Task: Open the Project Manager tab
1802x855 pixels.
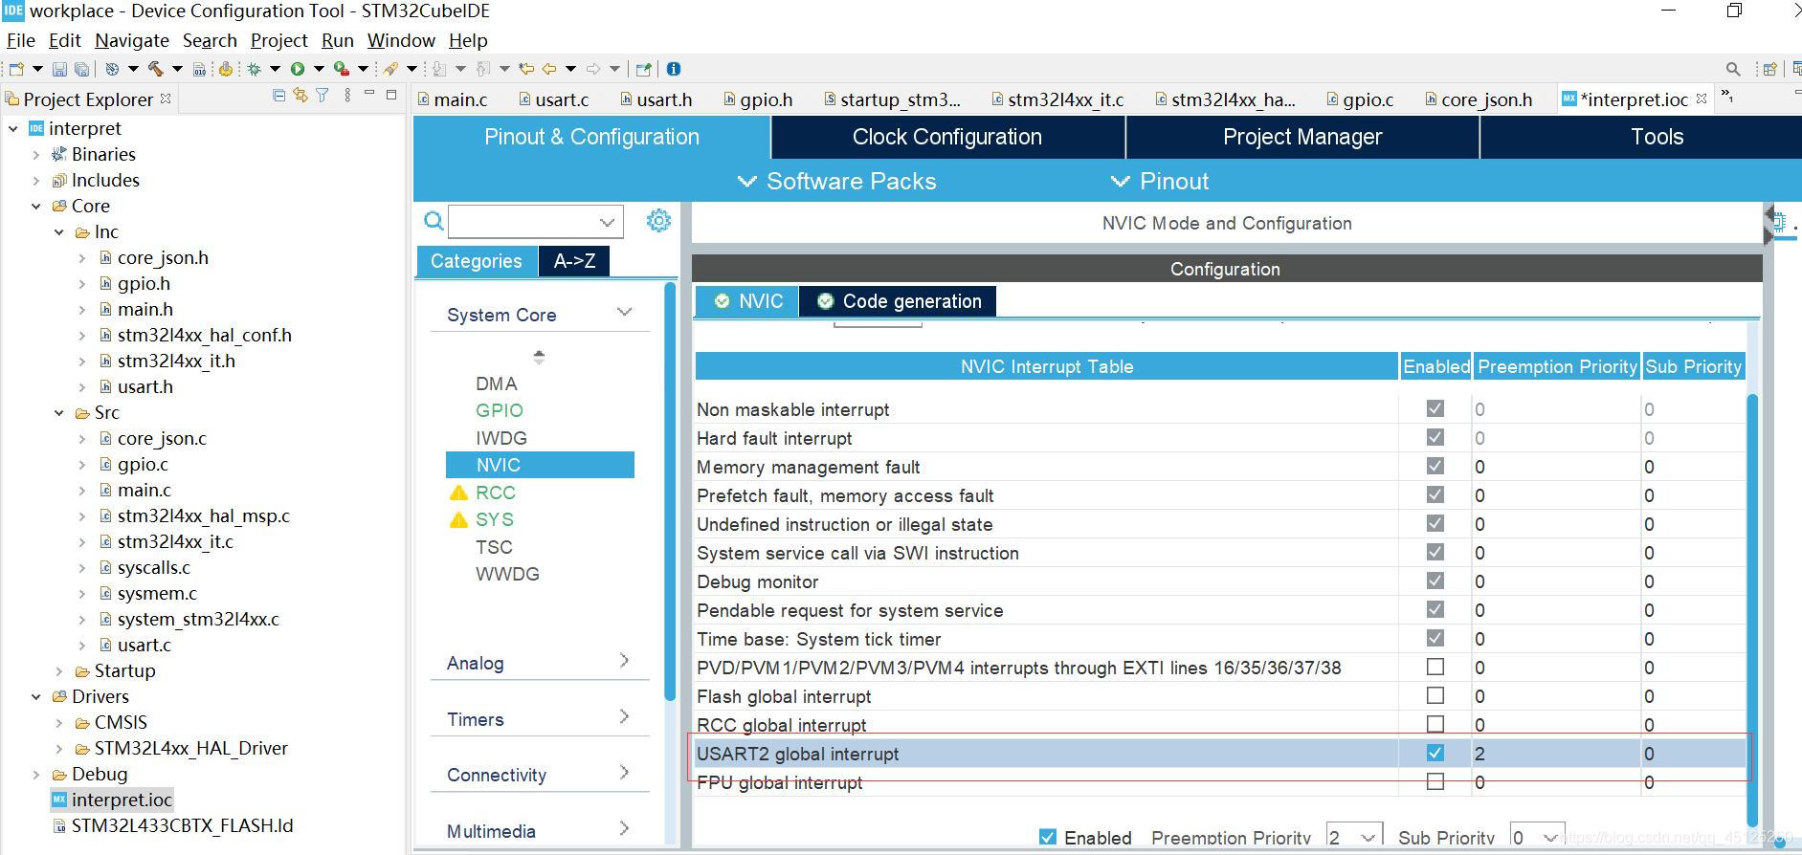Action: point(1302,137)
